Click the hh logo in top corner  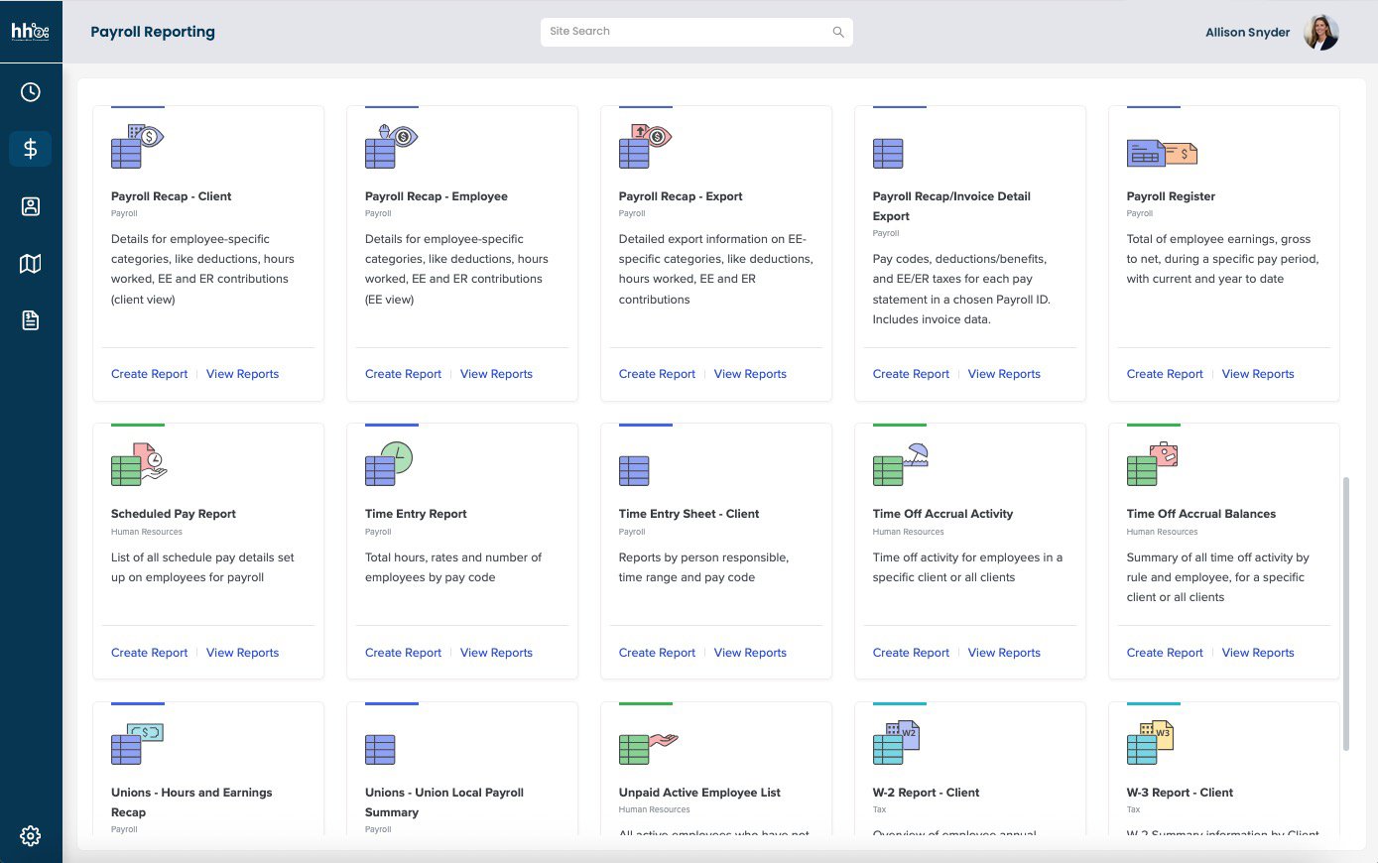[x=31, y=32]
